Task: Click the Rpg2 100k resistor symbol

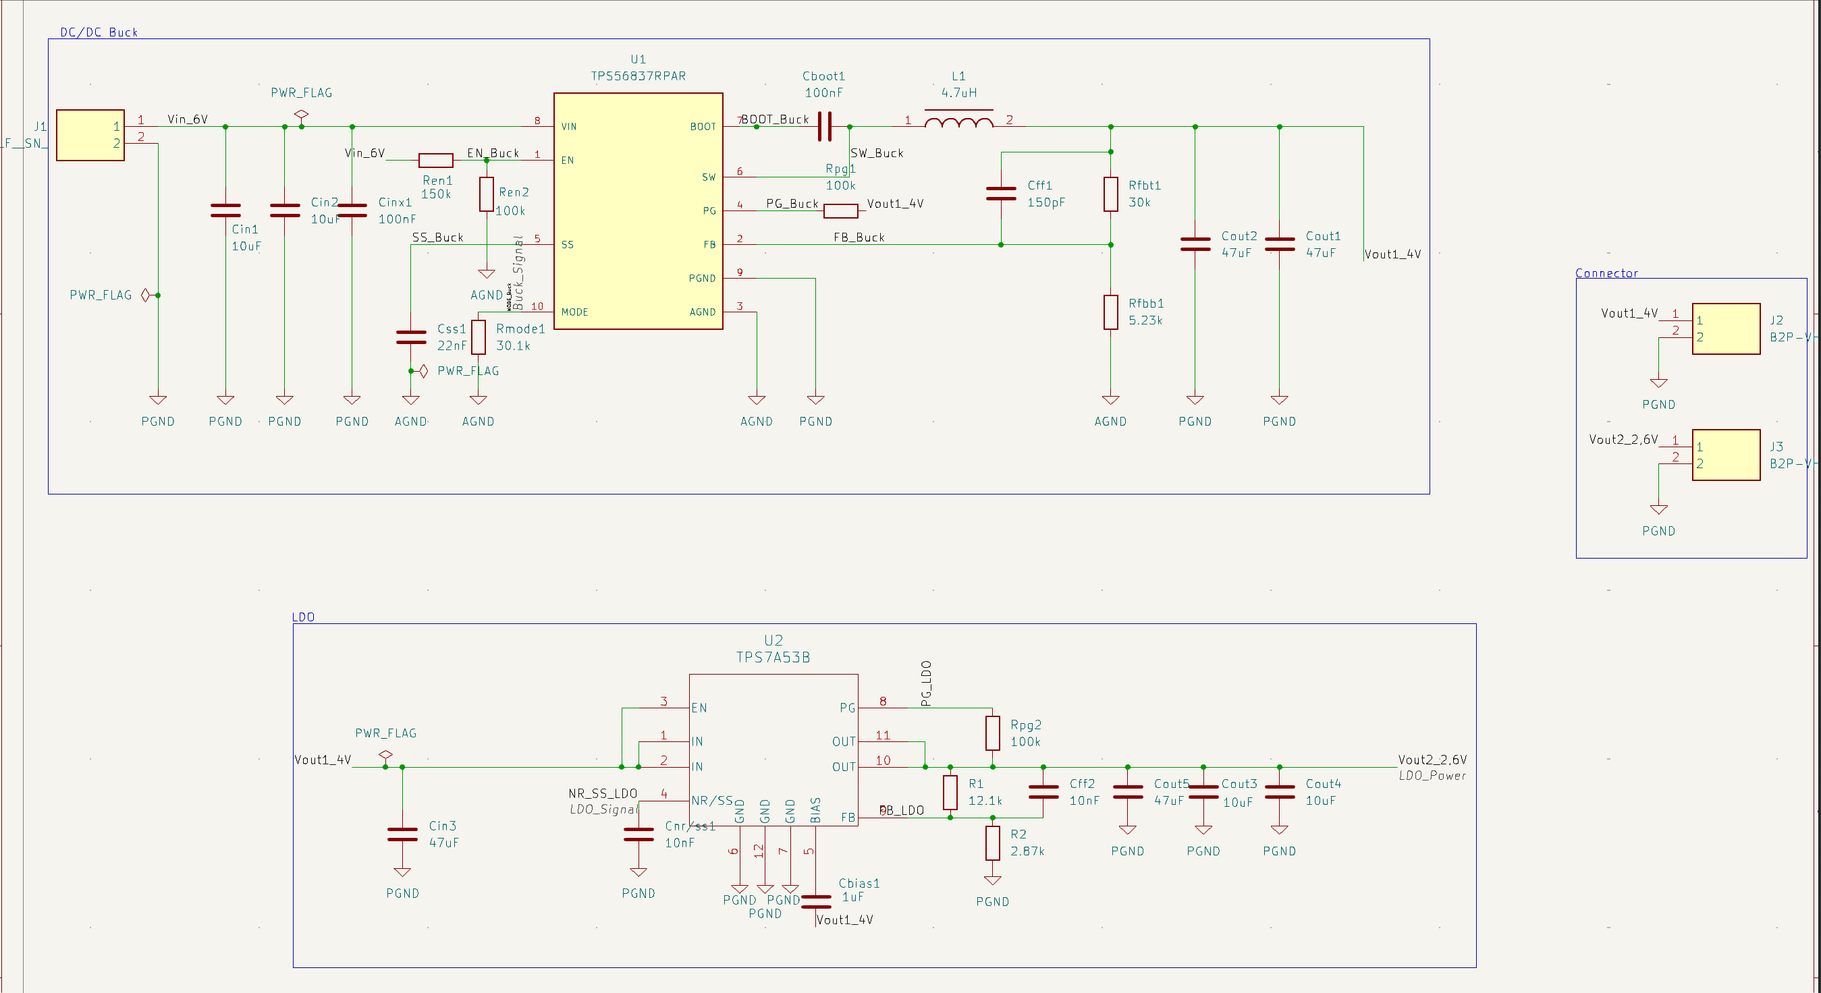Action: 992,733
